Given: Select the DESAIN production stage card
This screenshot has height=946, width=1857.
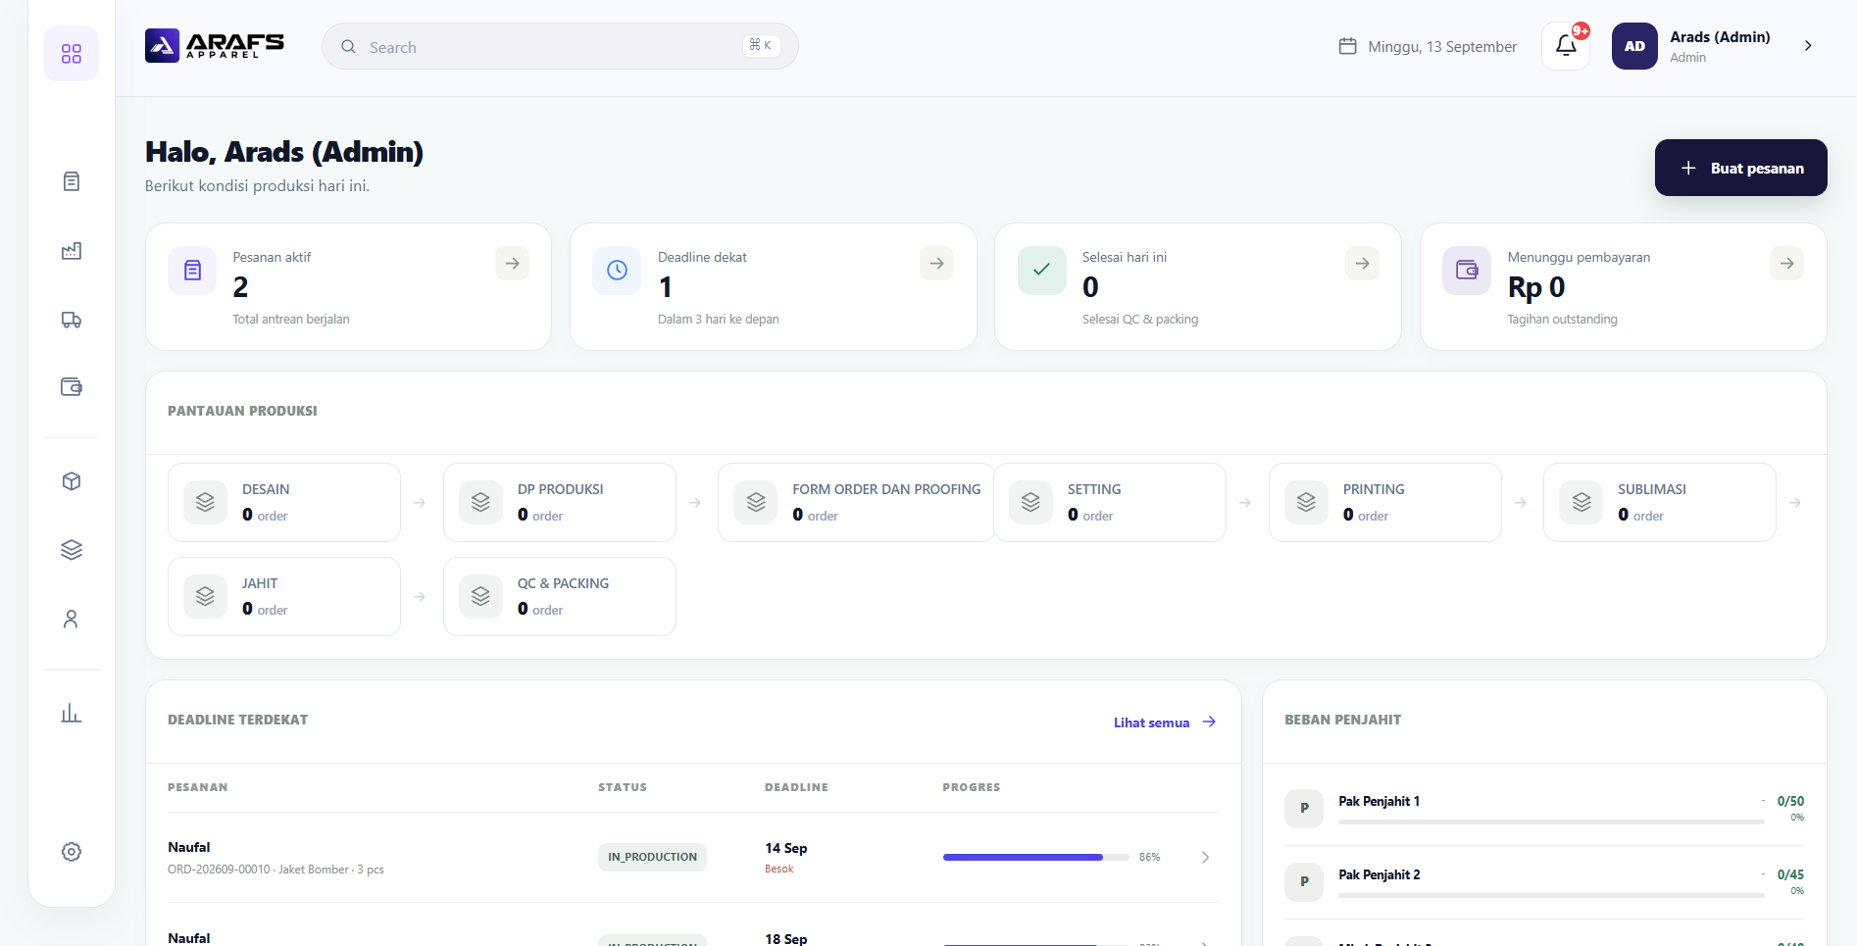Looking at the screenshot, I should (x=284, y=503).
